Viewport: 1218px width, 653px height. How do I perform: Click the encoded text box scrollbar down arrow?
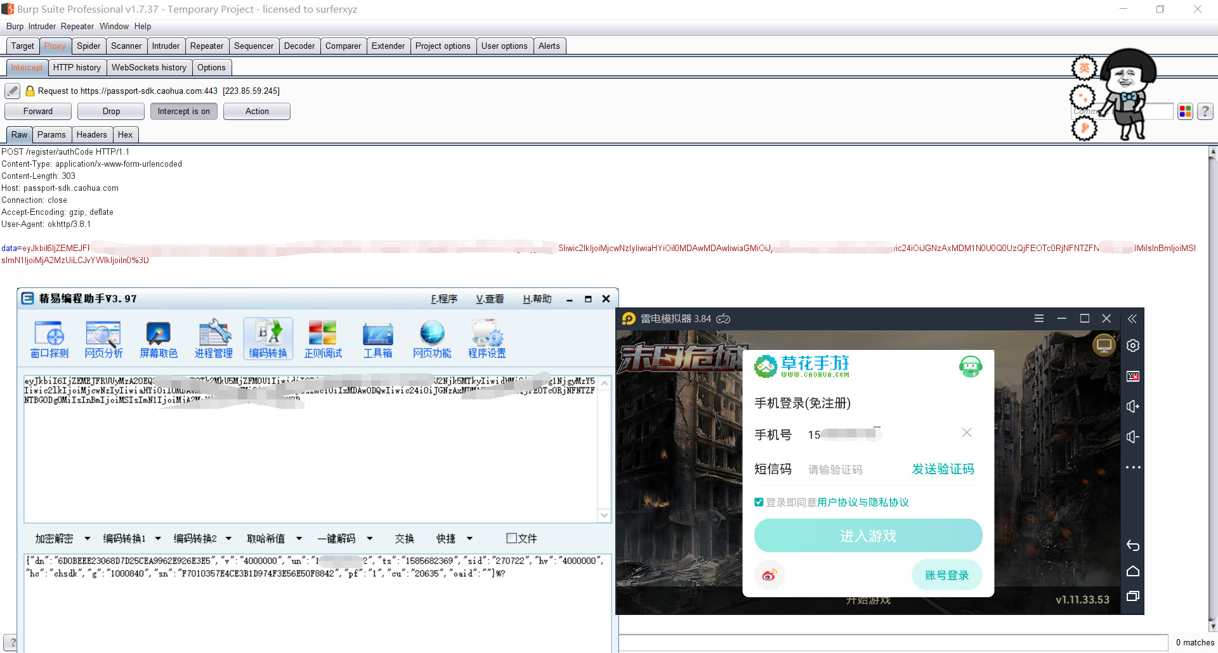point(605,515)
